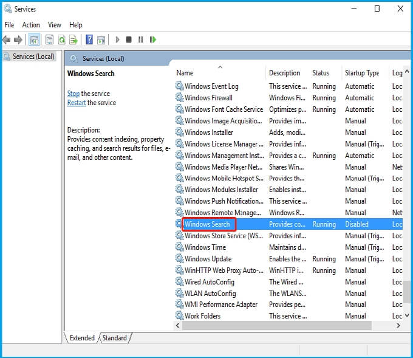Click the Show/Hide Console Tree icon
Screen dimensions: 413x358
[x=35, y=40]
